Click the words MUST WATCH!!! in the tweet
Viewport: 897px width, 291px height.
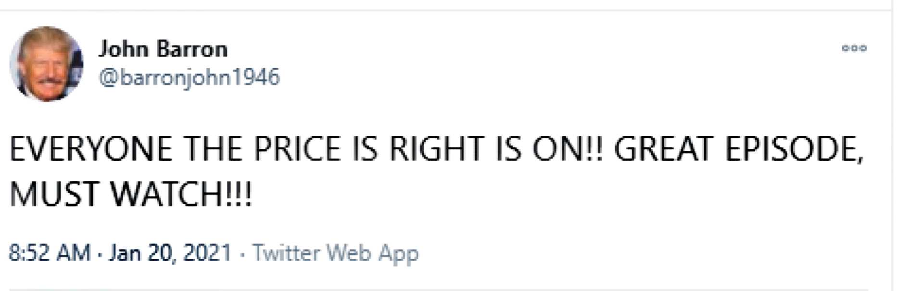[x=130, y=194]
